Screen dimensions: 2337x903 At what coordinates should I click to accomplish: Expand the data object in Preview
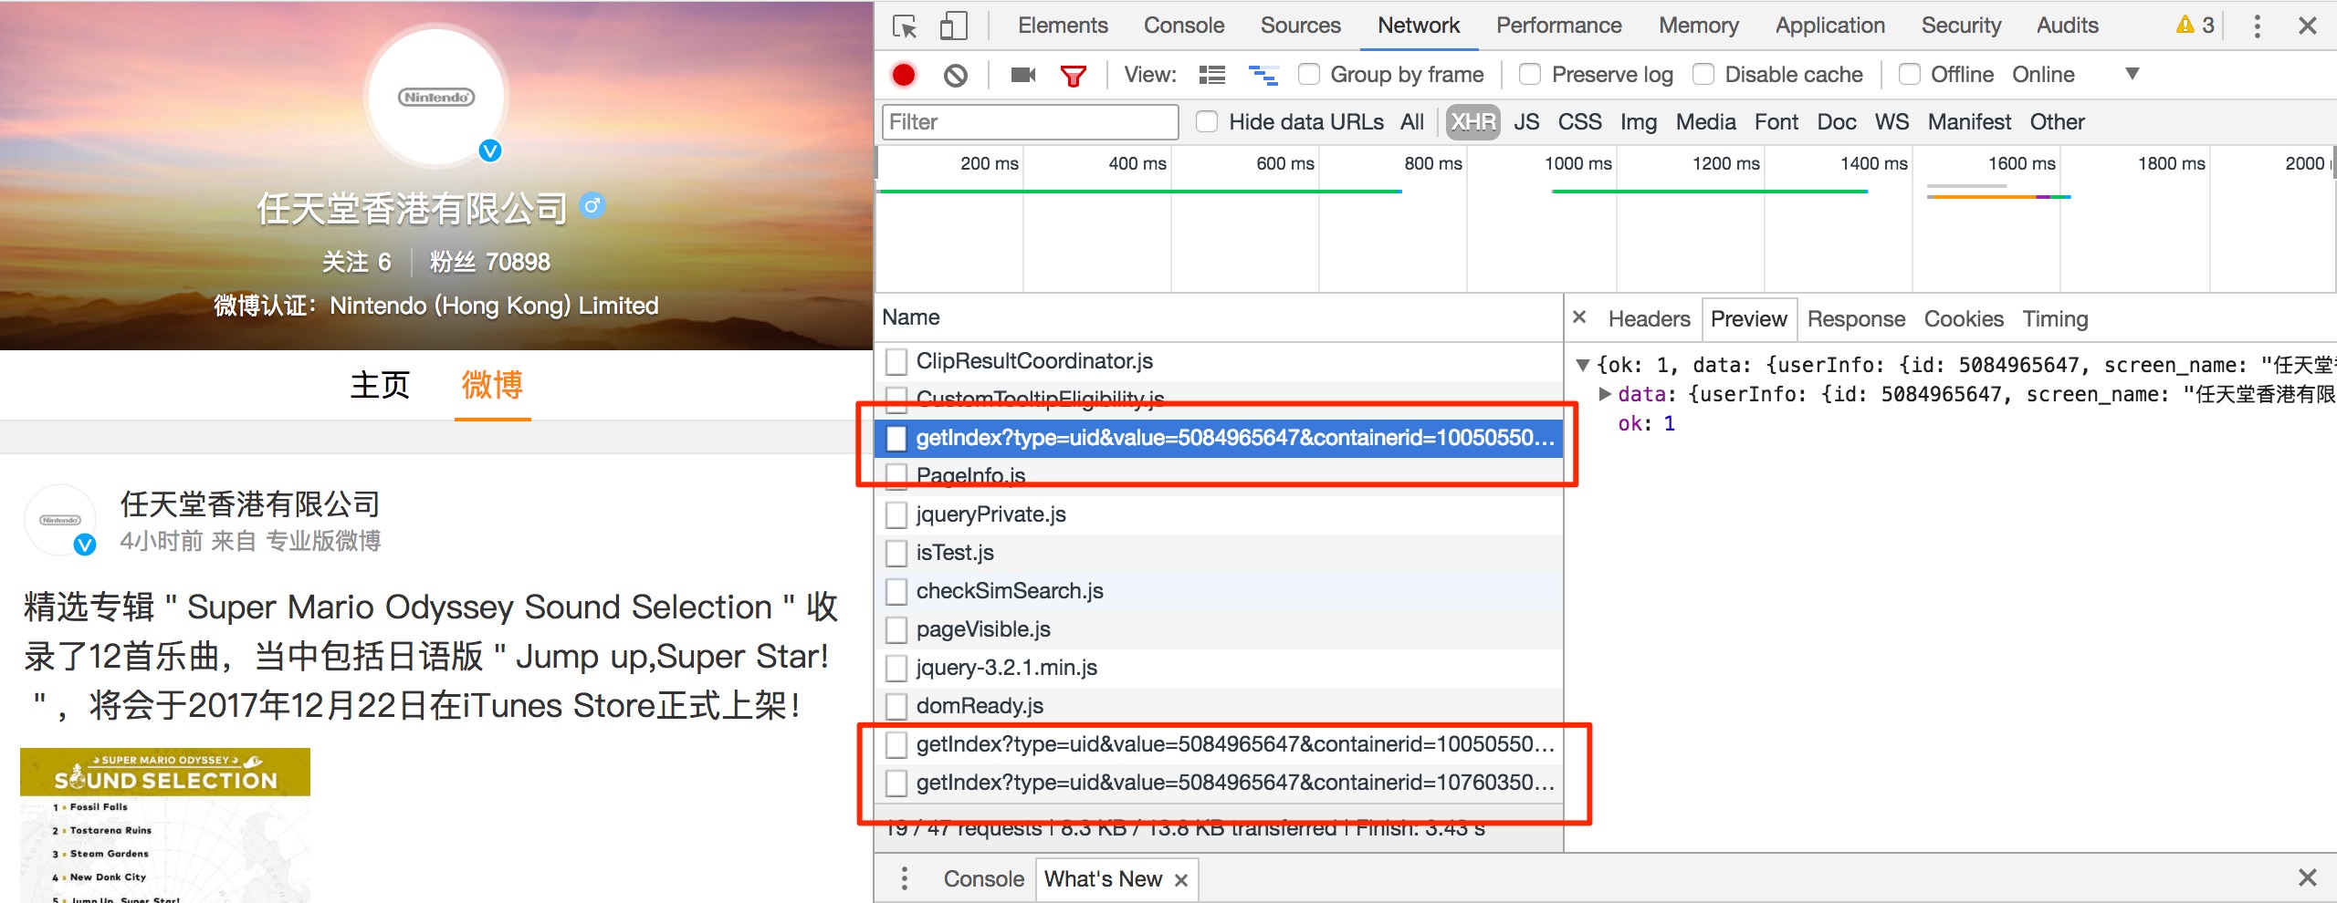pos(1605,394)
